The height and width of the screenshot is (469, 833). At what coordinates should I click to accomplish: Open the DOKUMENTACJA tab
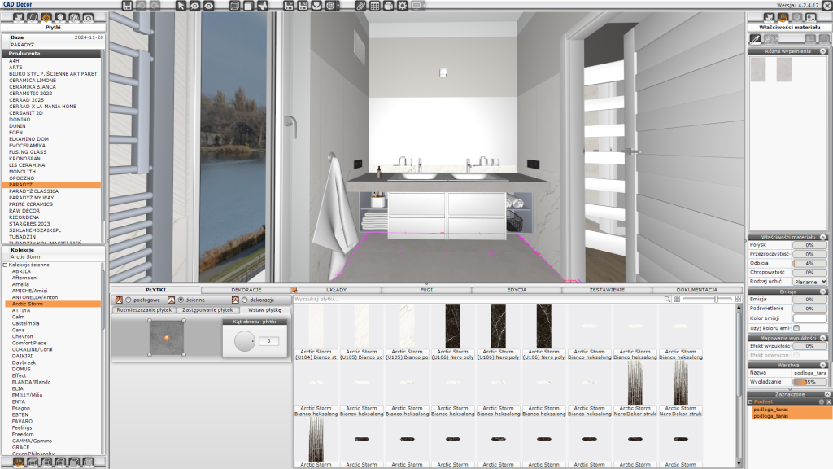coord(696,290)
